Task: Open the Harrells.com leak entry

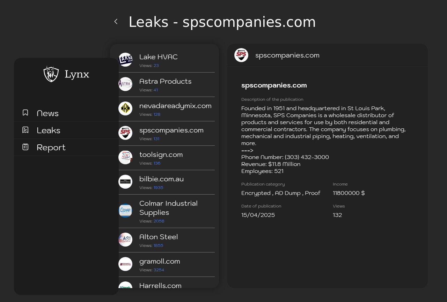Action: (x=167, y=283)
